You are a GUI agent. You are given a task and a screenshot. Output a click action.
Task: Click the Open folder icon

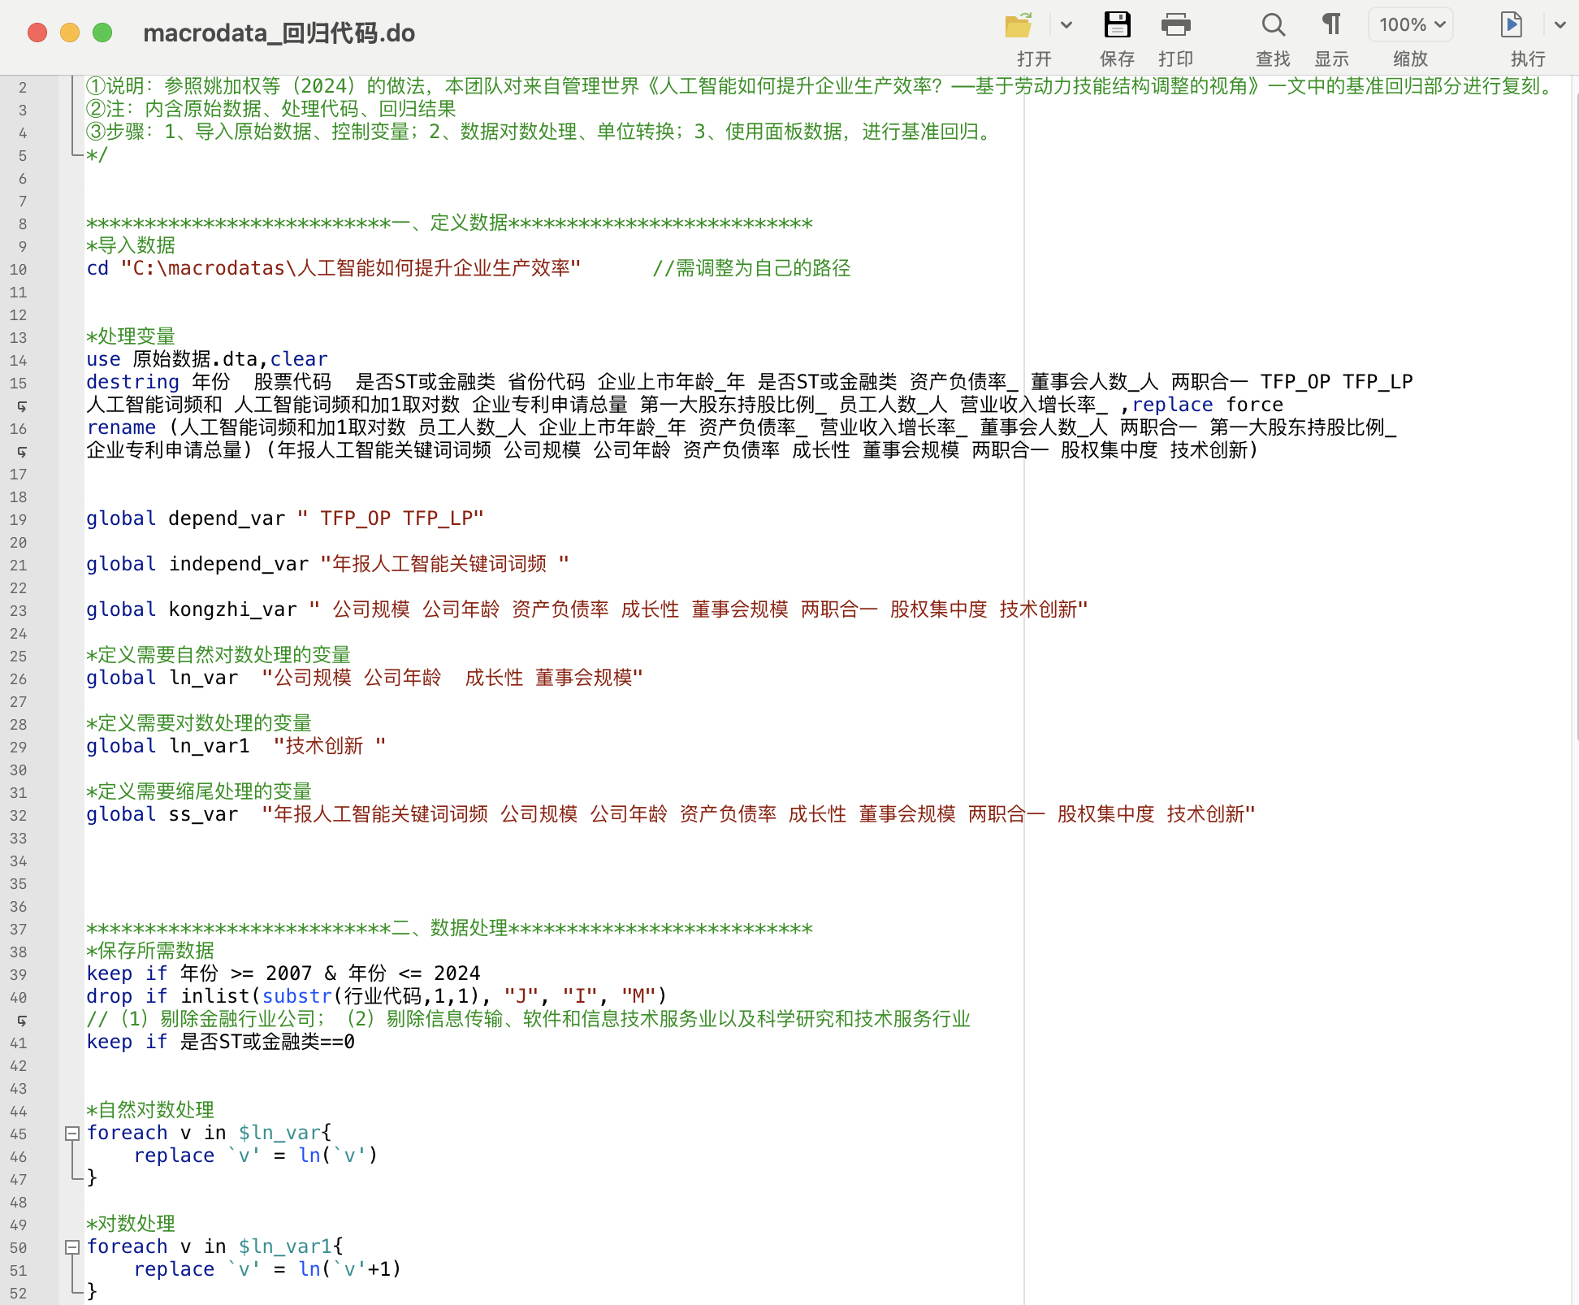click(x=1019, y=25)
